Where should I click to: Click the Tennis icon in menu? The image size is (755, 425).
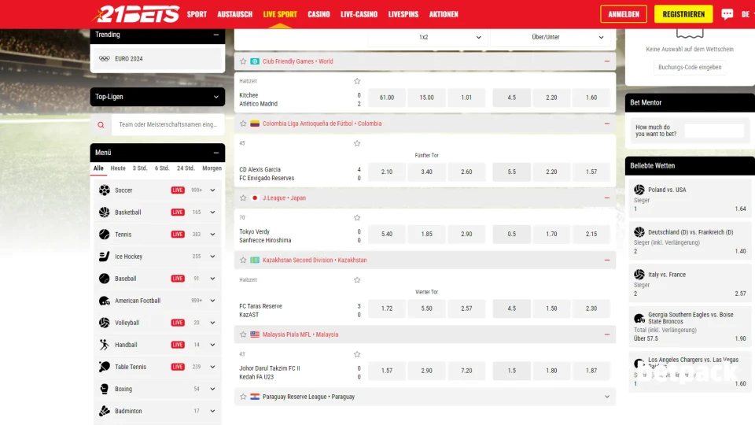pos(104,235)
